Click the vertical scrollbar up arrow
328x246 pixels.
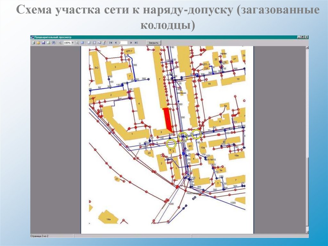(x=307, y=47)
